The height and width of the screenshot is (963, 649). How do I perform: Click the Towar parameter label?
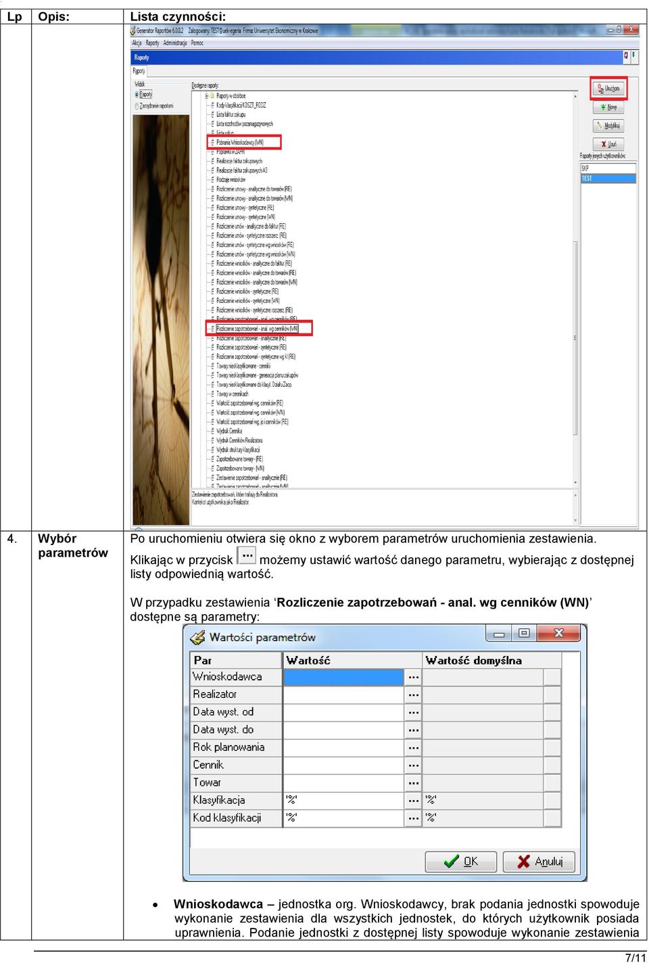click(207, 782)
